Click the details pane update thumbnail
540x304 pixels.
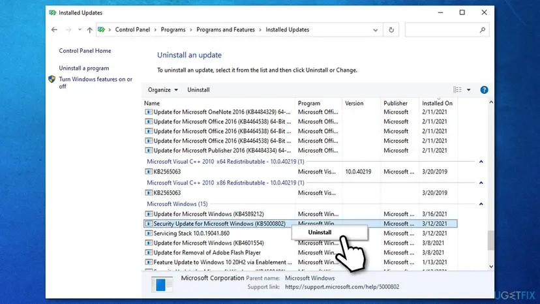162,284
